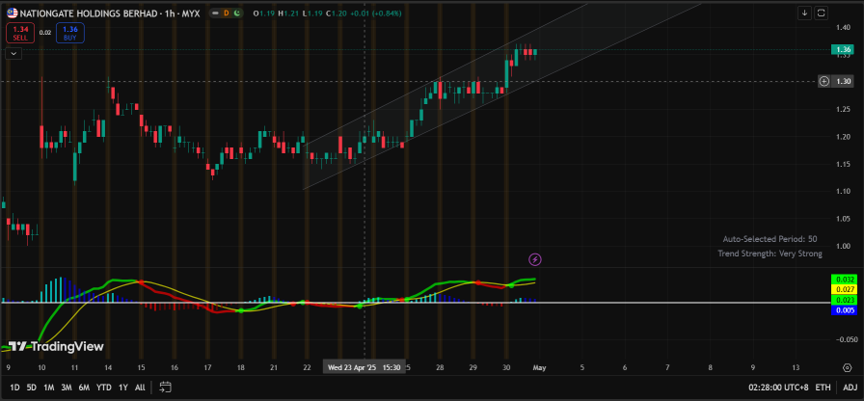Image resolution: width=864 pixels, height=401 pixels.
Task: Open the Go to date calendar icon
Action: pos(166,388)
